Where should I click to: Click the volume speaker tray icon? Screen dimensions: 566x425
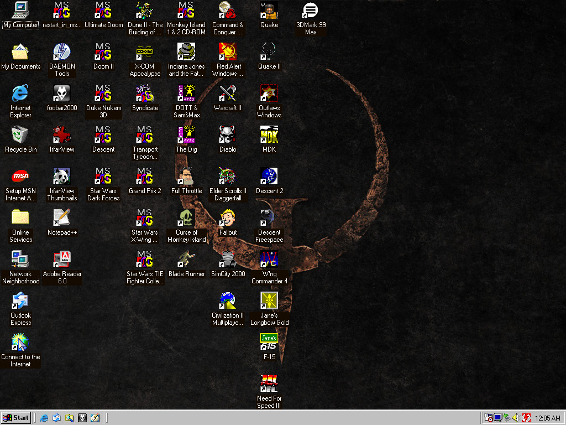coord(516,418)
